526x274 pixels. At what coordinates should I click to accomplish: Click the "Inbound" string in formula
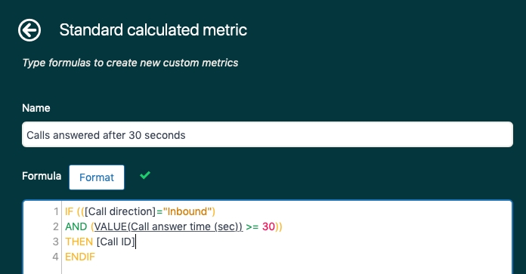(187, 211)
